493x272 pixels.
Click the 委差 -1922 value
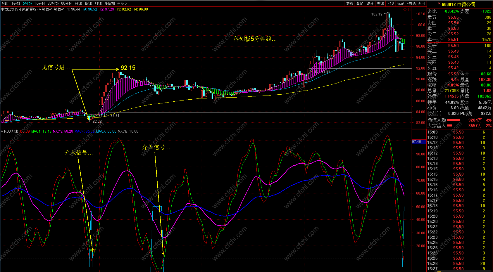pyautogui.click(x=486, y=11)
